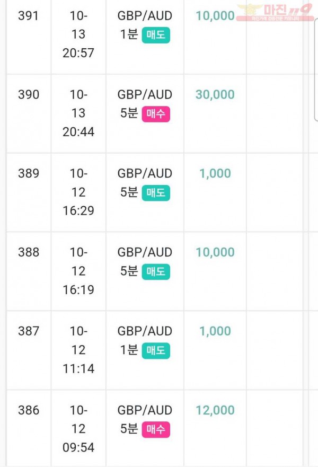Click the 매도 badge in row 388

pos(156,271)
